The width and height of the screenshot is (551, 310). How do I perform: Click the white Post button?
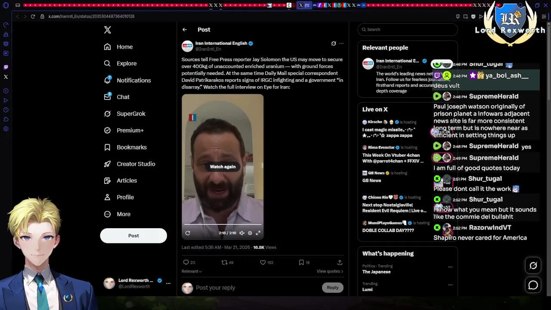[x=133, y=236]
